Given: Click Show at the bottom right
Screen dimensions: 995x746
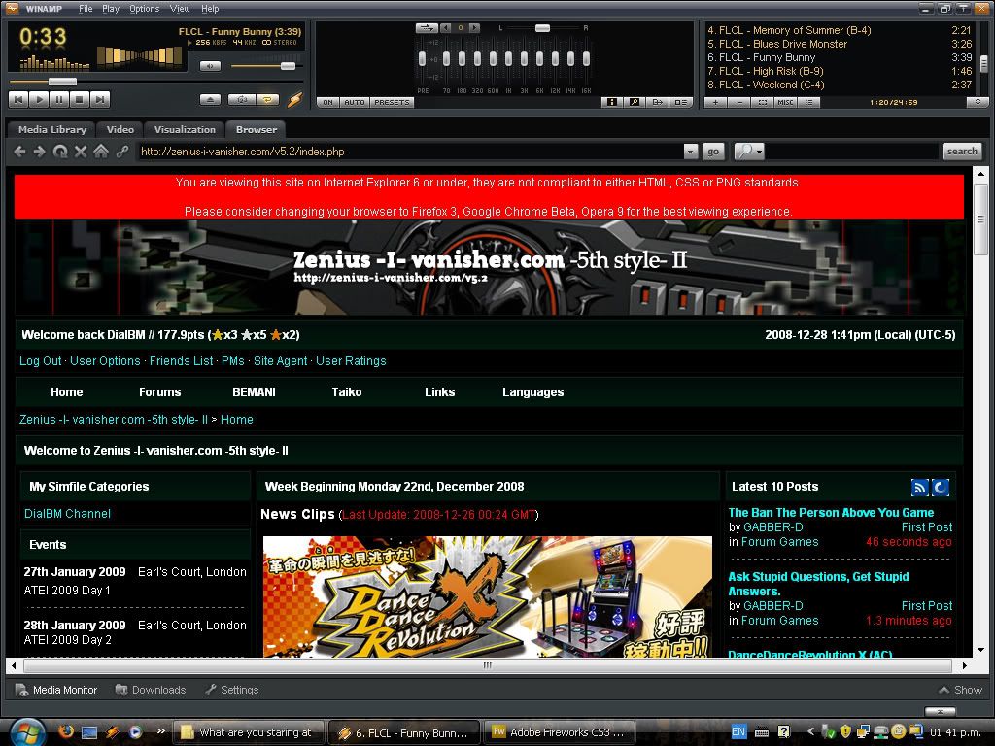Looking at the screenshot, I should pos(960,690).
